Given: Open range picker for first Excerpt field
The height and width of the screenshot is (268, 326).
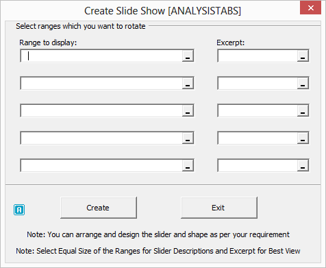Looking at the screenshot, I should [303, 56].
